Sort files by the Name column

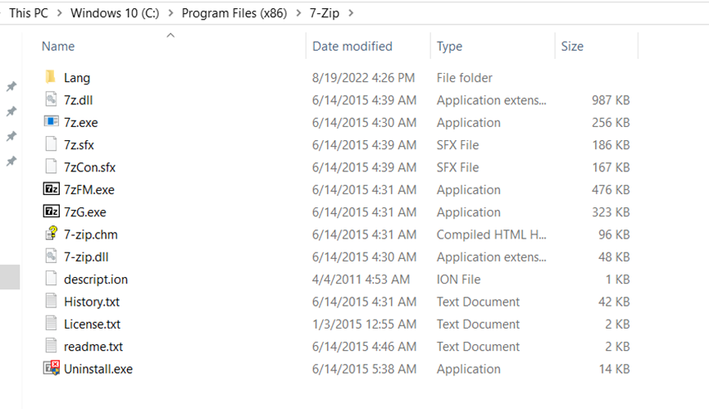click(58, 47)
